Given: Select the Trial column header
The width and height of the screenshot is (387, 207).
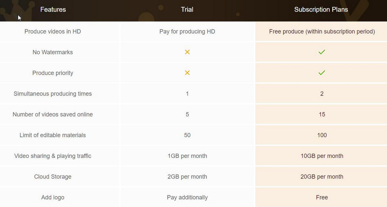Looking at the screenshot, I should pyautogui.click(x=187, y=10).
